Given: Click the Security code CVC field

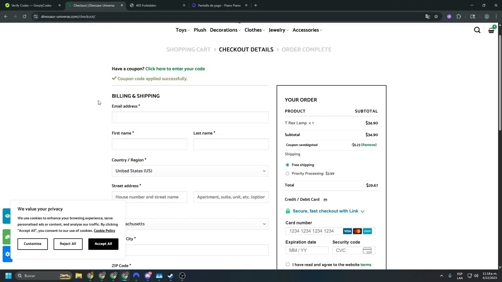Looking at the screenshot, I should (x=354, y=250).
